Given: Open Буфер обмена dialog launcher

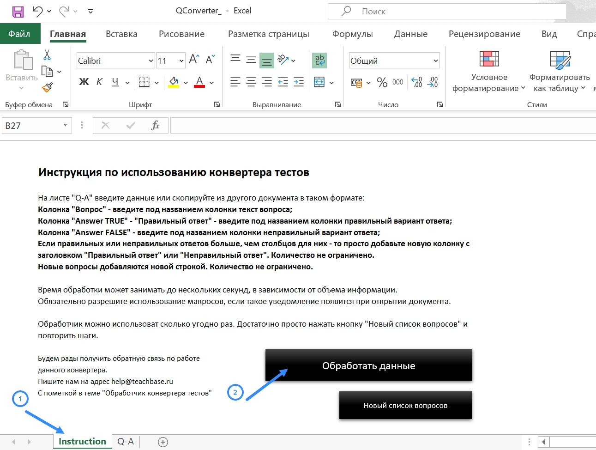Looking at the screenshot, I should coord(66,104).
